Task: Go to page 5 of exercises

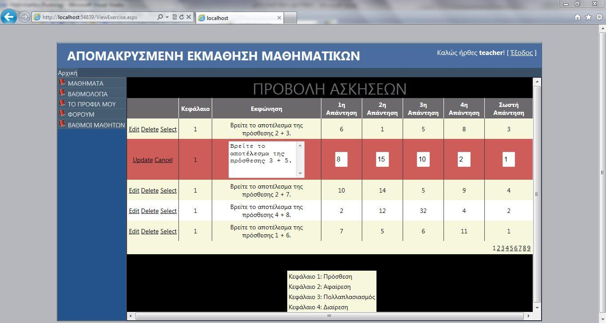Action: point(511,248)
